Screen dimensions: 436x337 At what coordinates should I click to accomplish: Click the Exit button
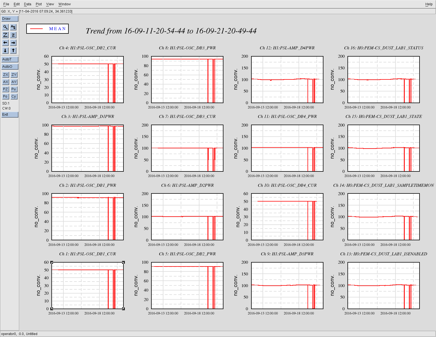10,115
